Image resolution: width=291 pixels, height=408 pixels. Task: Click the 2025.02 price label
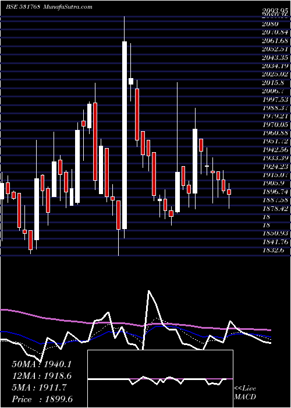pos(275,74)
